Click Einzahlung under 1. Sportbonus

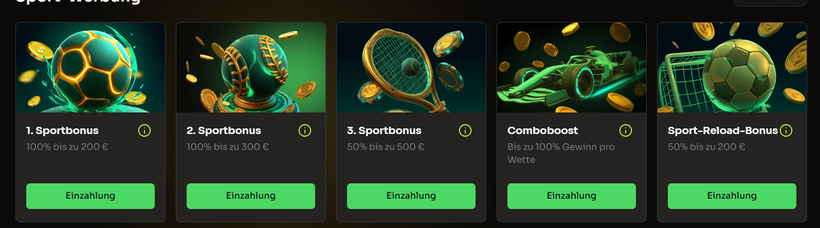90,196
